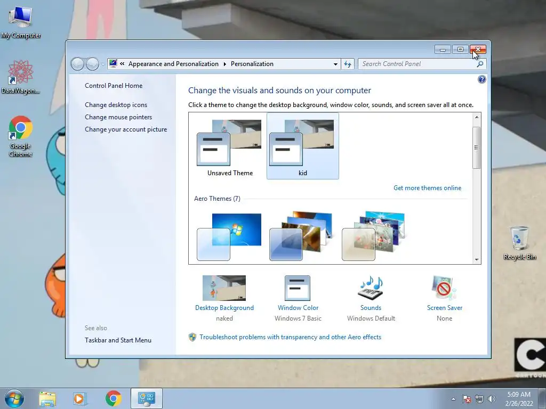The width and height of the screenshot is (546, 409).
Task: Select the Characters Aero theme thumbnail
Action: (x=373, y=236)
